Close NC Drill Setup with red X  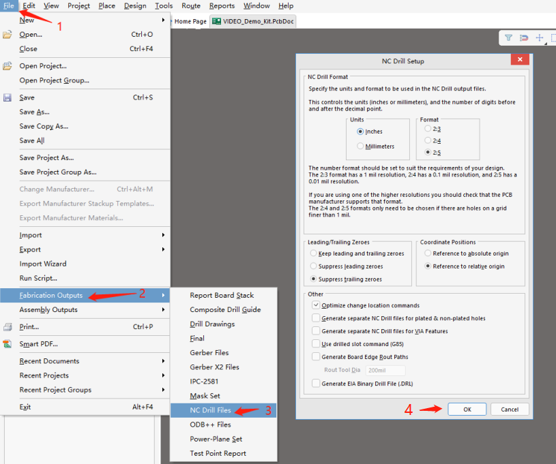520,61
